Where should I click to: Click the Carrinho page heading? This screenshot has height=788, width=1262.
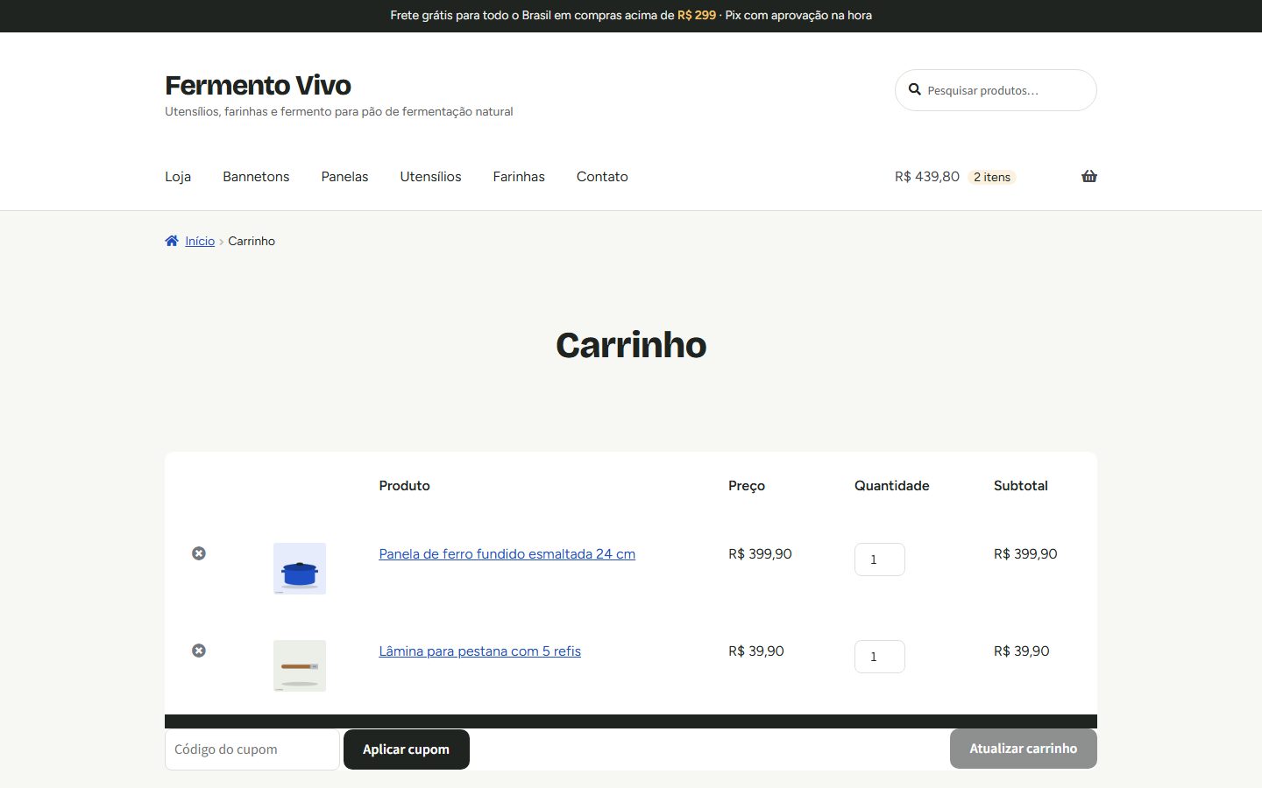click(x=631, y=345)
